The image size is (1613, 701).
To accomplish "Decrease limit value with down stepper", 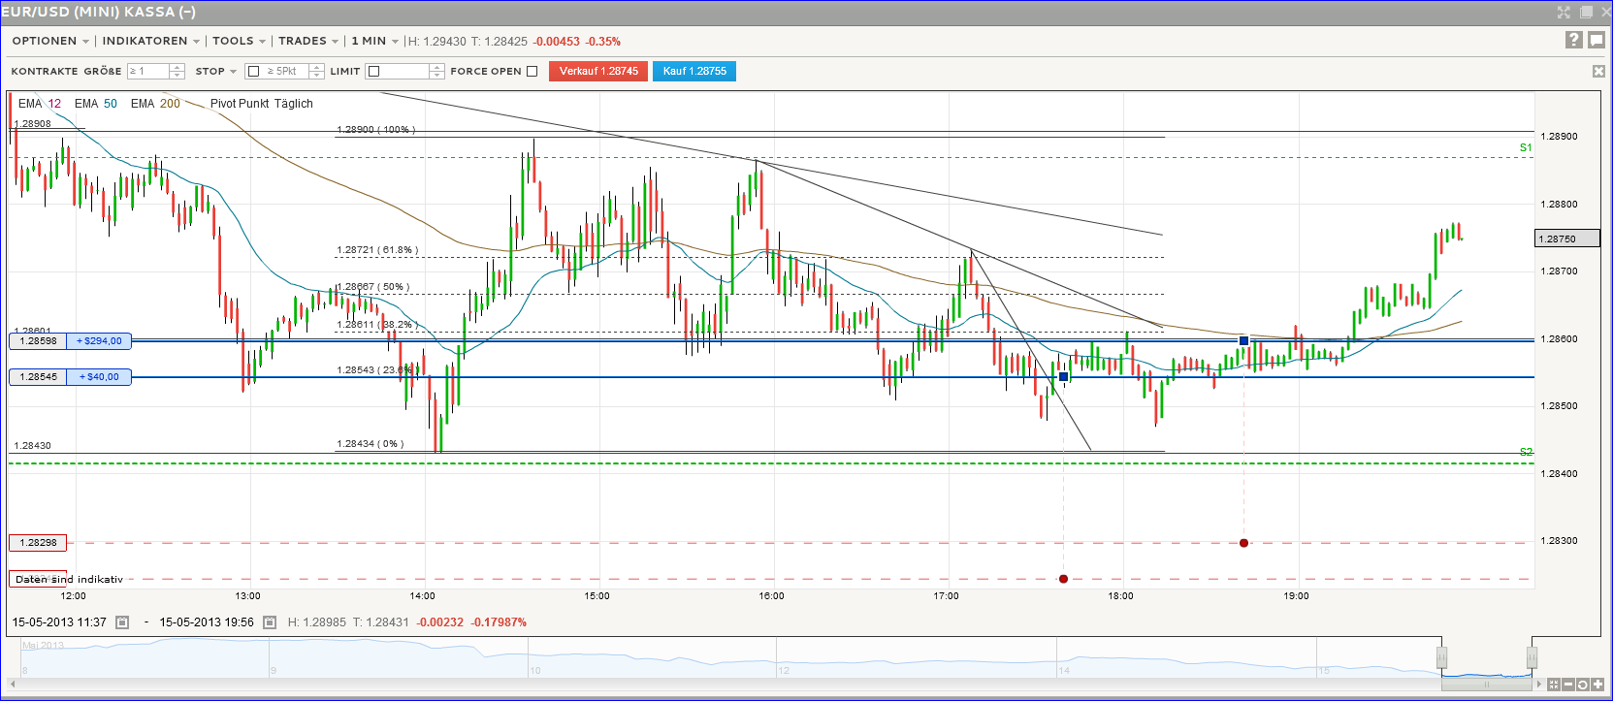I will pos(436,76).
